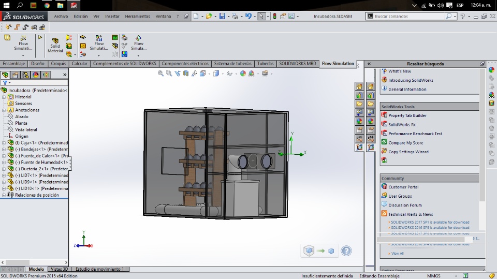Click the Undo arrow icon
497x279 pixels.
248,16
